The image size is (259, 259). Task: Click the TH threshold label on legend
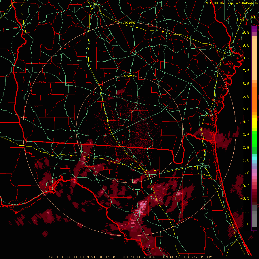pos(247,224)
